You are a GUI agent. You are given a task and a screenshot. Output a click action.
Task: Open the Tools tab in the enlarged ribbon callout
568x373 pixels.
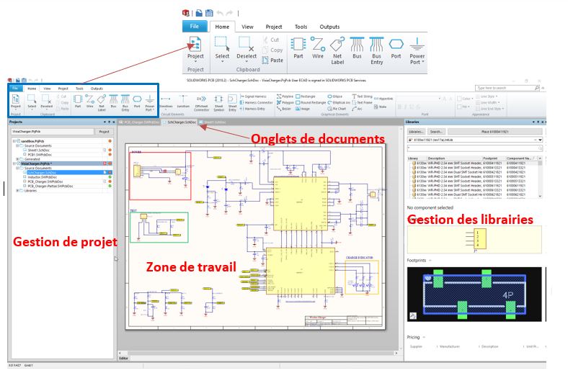301,27
